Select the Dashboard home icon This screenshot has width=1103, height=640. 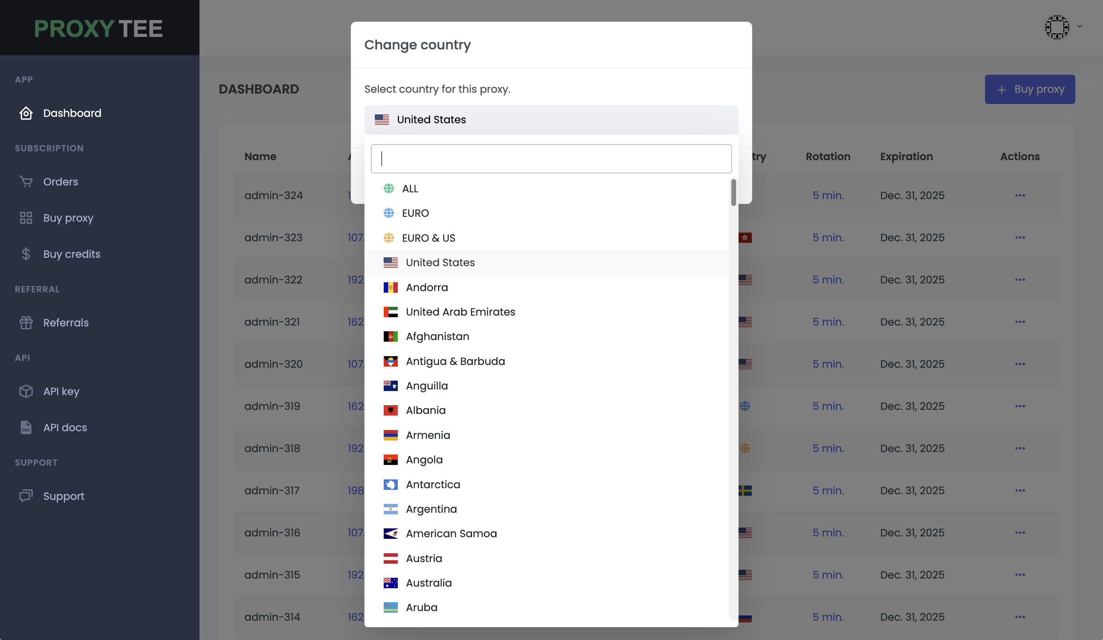click(x=26, y=113)
